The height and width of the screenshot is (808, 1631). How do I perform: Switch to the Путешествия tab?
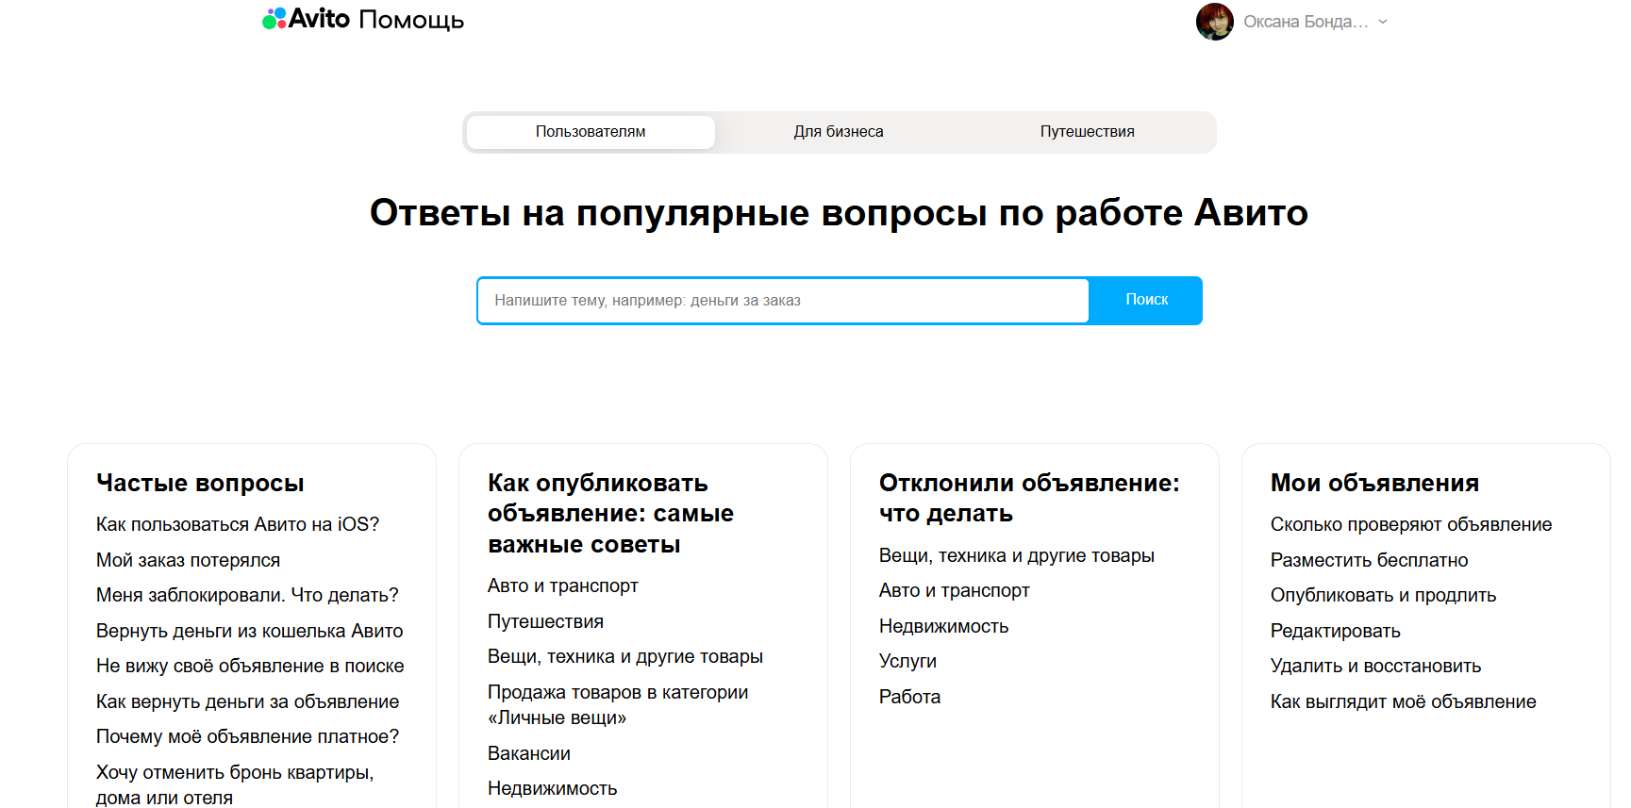coord(1088,132)
